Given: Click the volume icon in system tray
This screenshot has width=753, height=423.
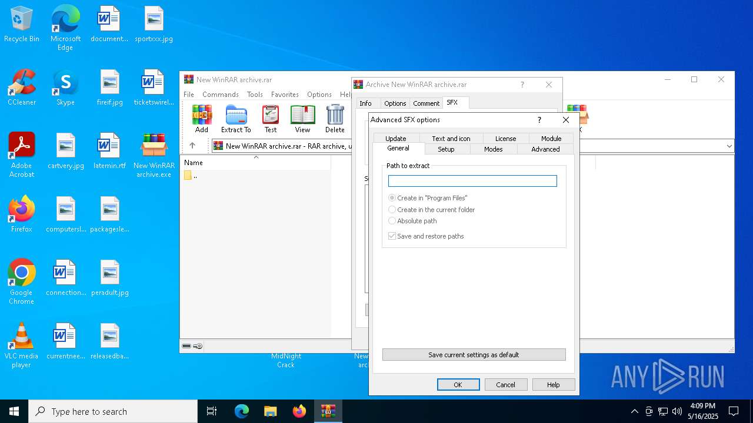Looking at the screenshot, I should pos(677,411).
